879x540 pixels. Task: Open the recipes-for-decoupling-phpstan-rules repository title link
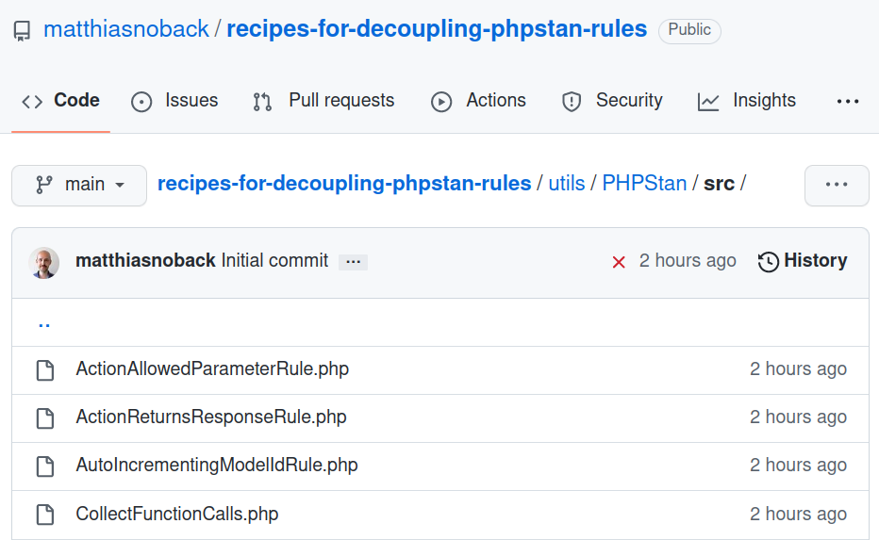[x=437, y=29]
